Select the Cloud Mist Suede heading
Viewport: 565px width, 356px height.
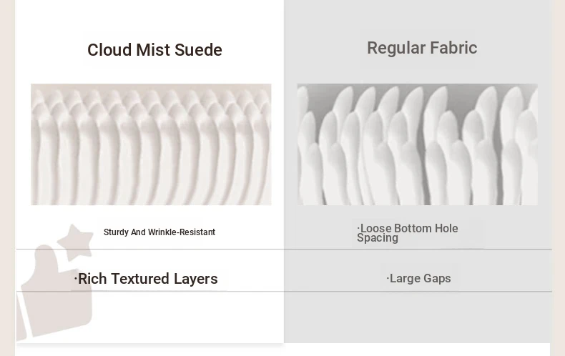point(154,50)
